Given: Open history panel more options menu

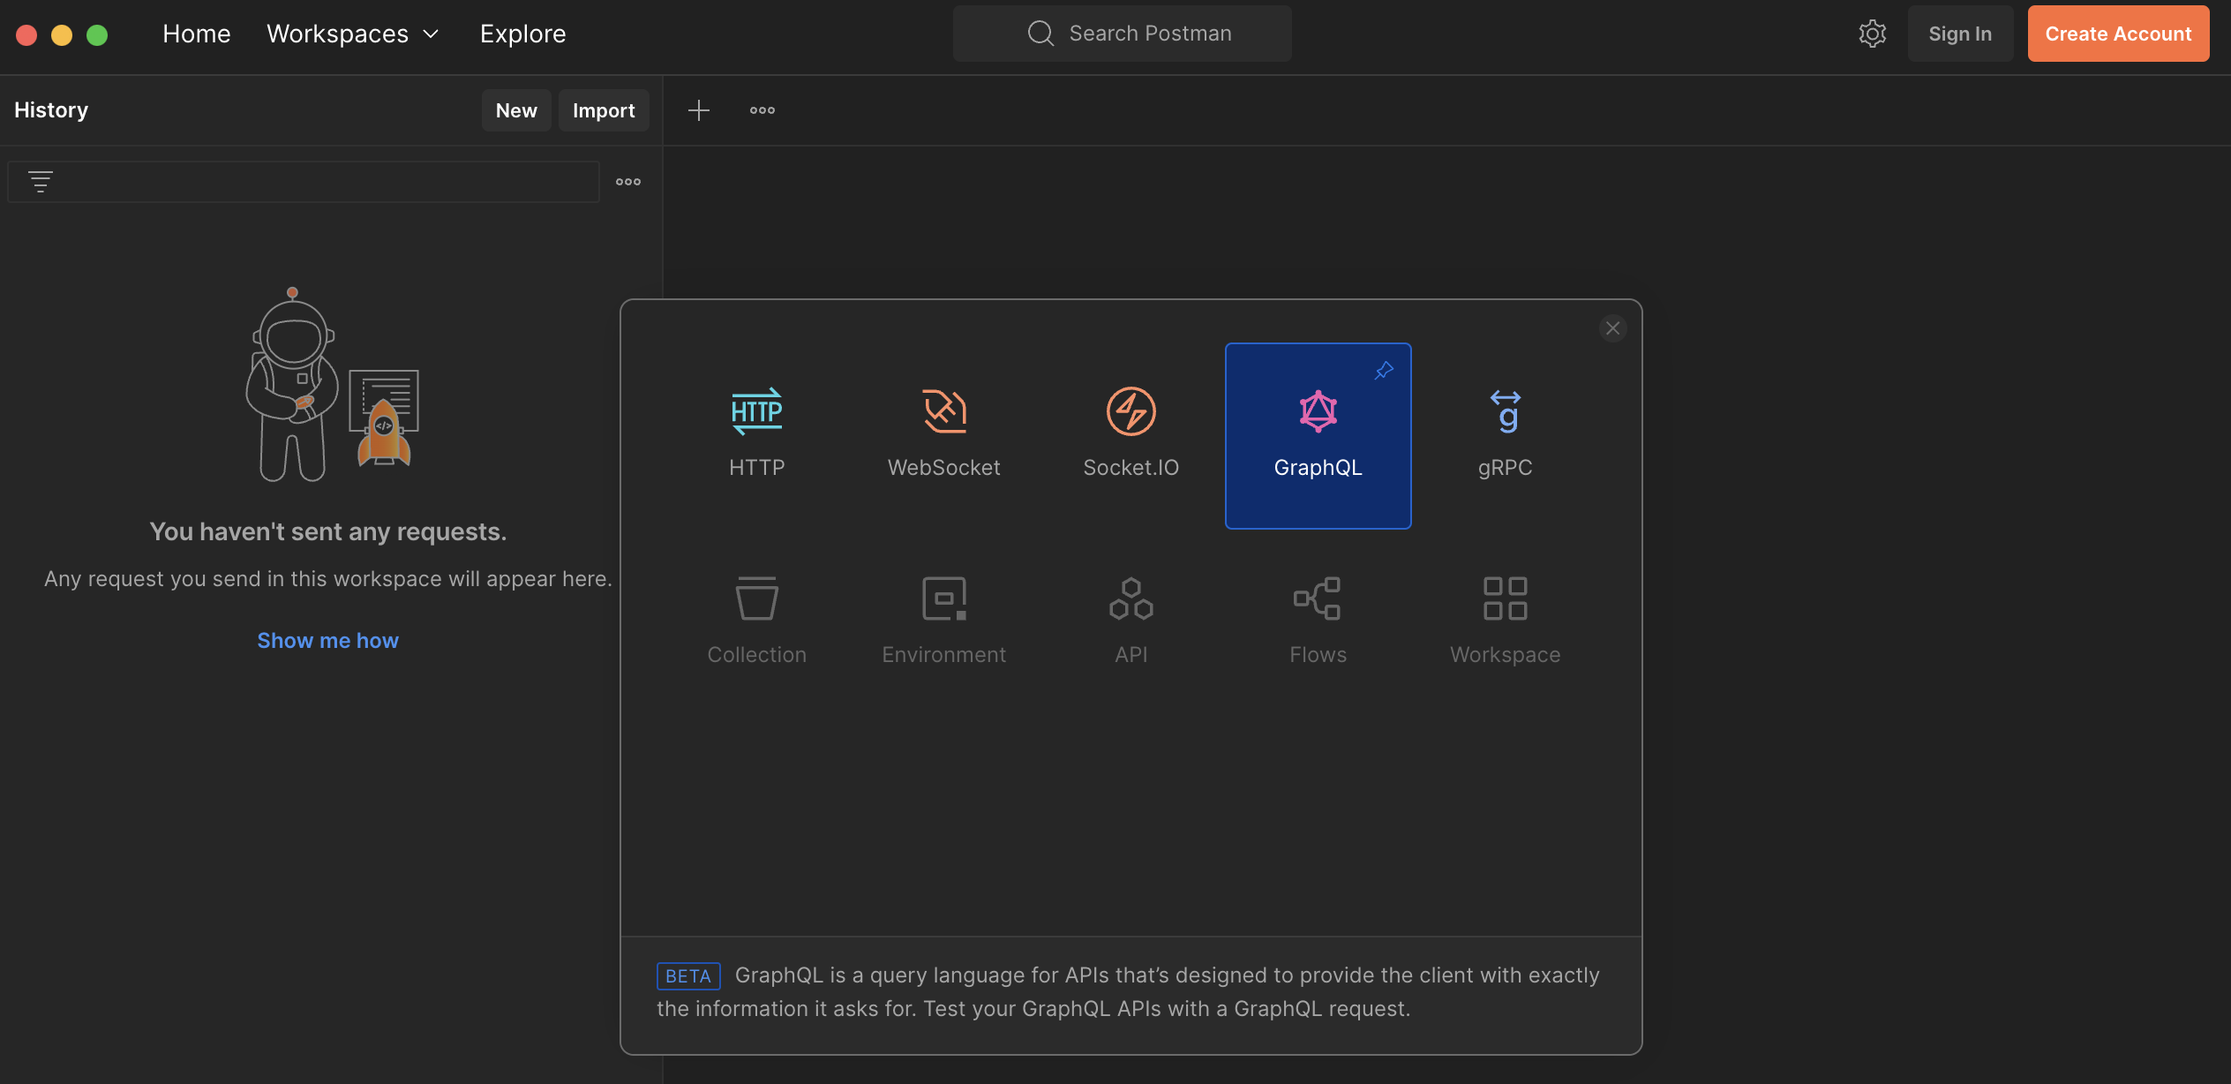Looking at the screenshot, I should [x=627, y=182].
